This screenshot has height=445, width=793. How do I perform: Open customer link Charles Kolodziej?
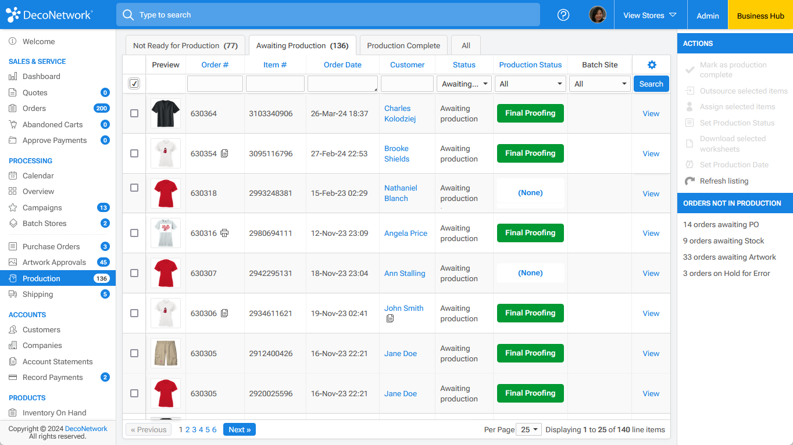[401, 113]
